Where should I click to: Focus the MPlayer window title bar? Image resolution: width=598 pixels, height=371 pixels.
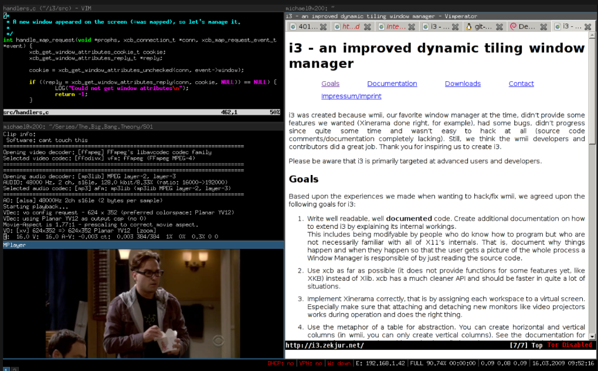[x=144, y=245]
